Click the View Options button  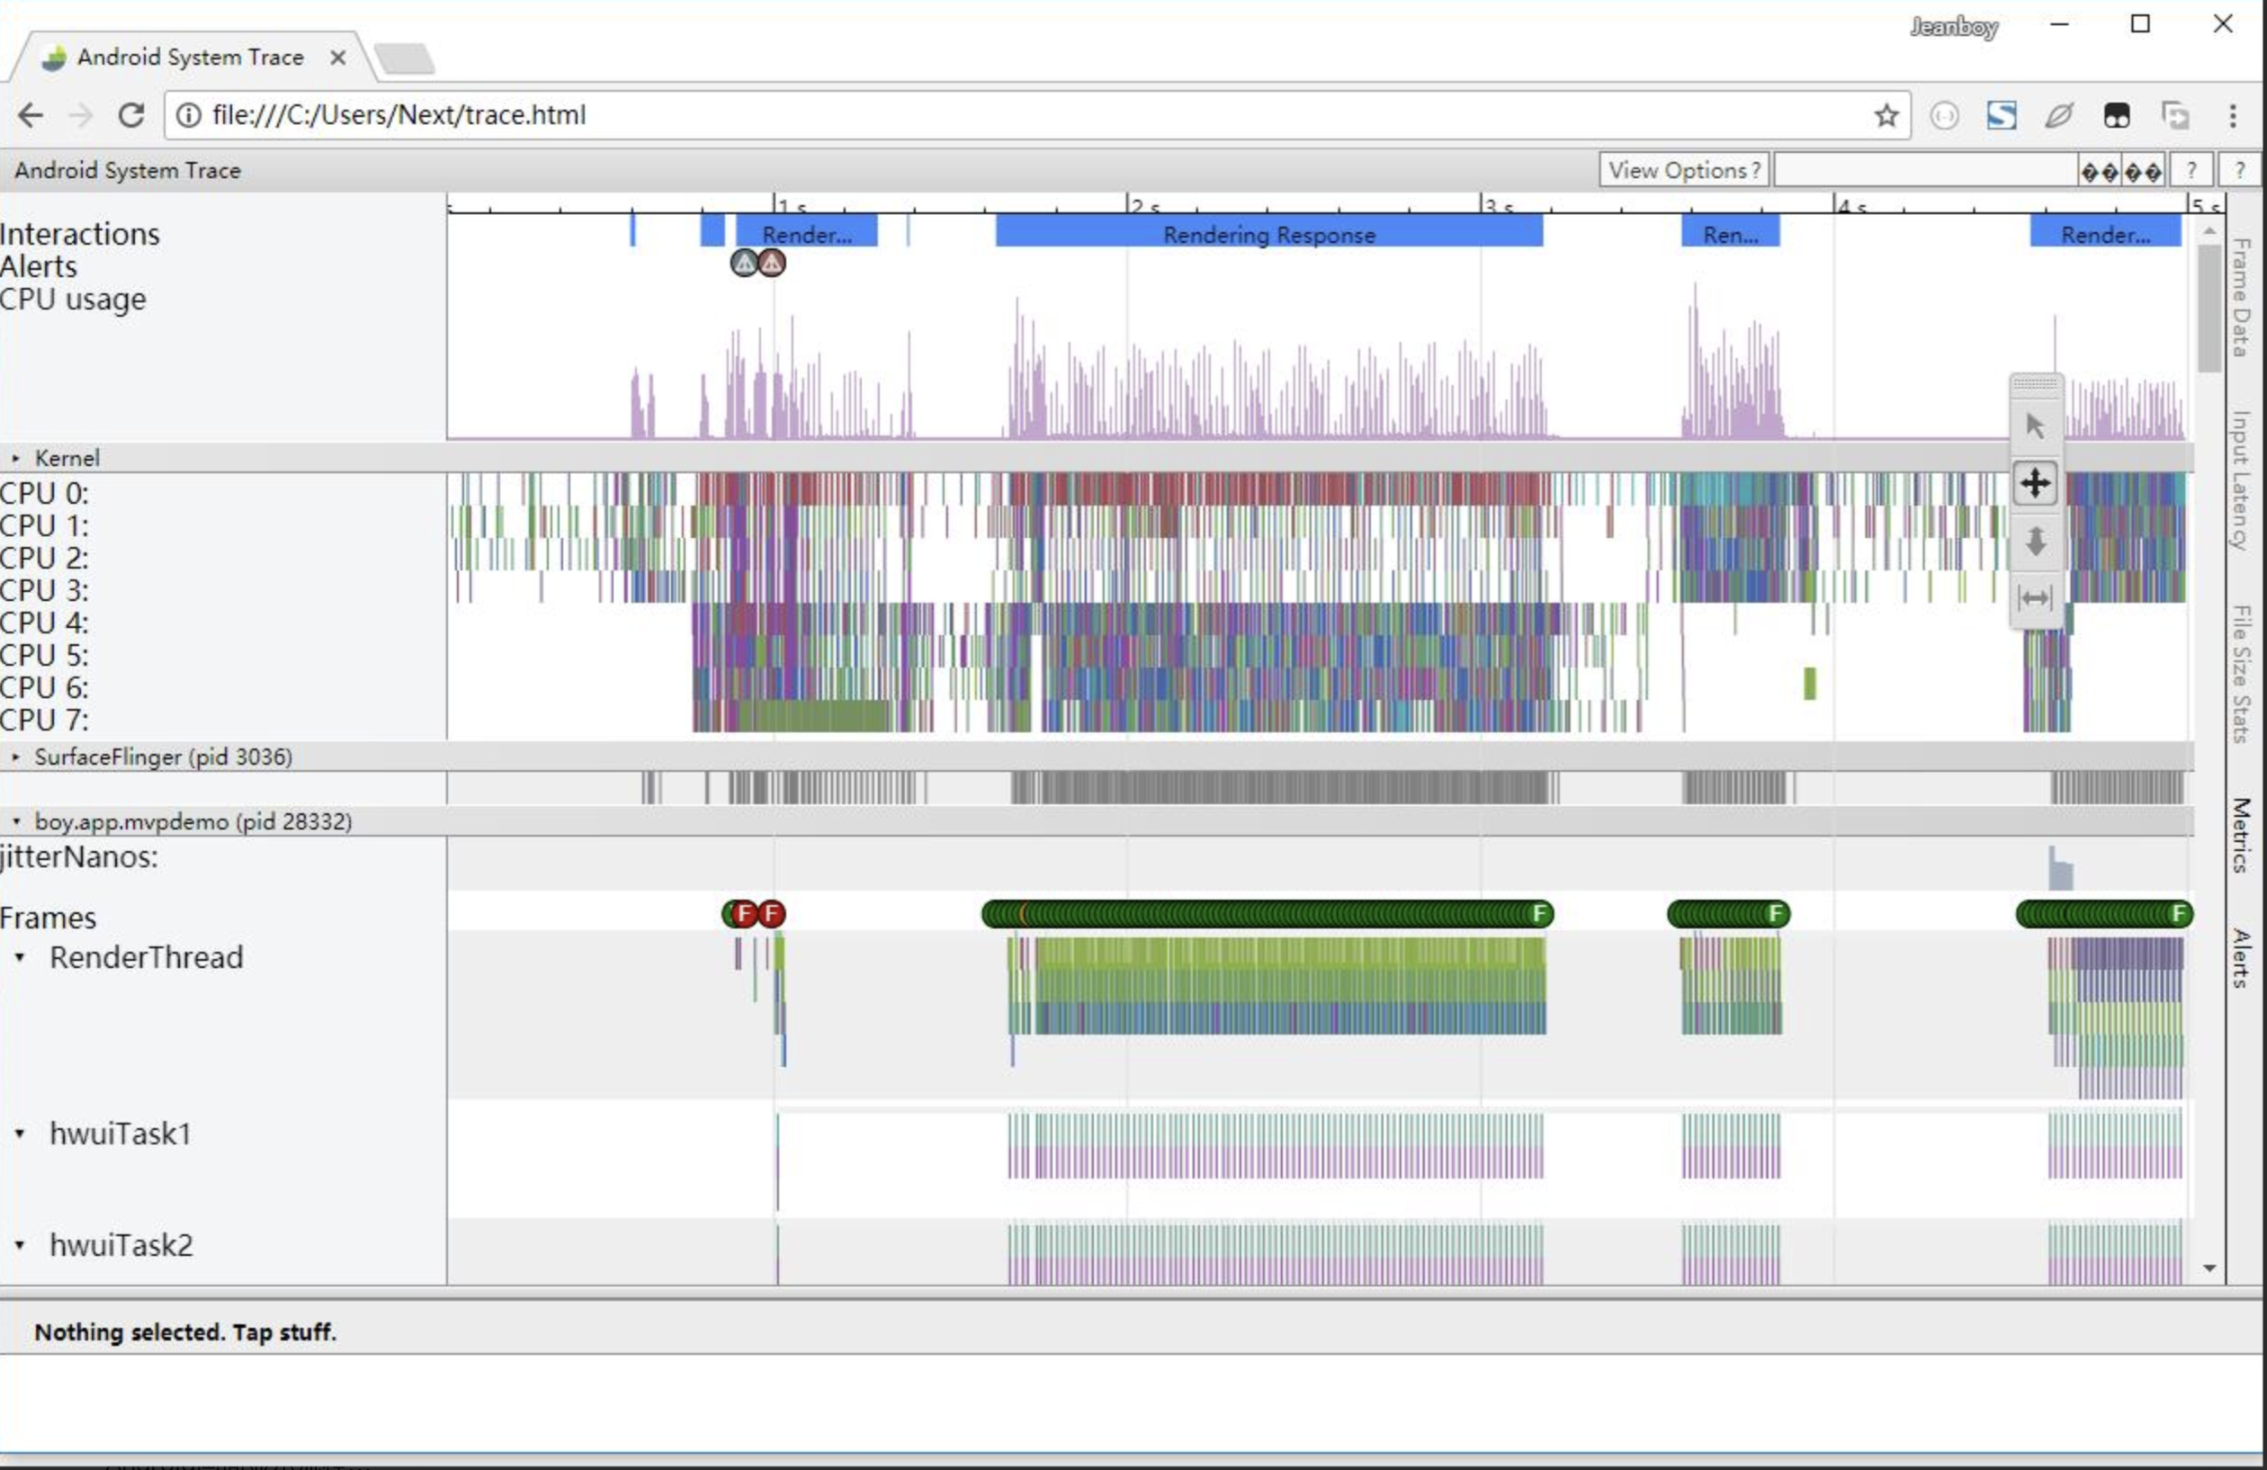point(1683,171)
